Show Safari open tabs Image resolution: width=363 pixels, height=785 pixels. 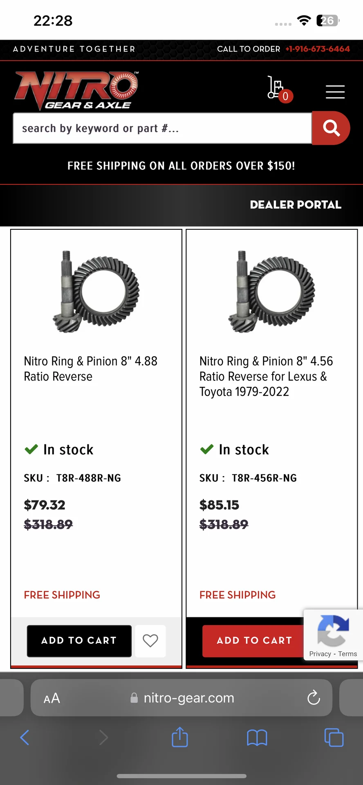point(334,738)
